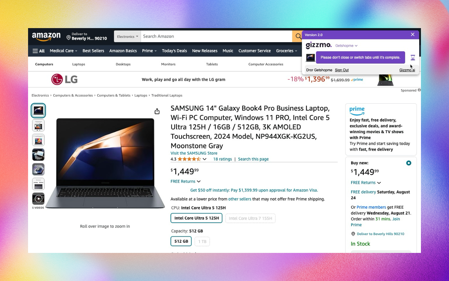Open the Music nav item
This screenshot has height=281, width=449.
pyautogui.click(x=228, y=51)
